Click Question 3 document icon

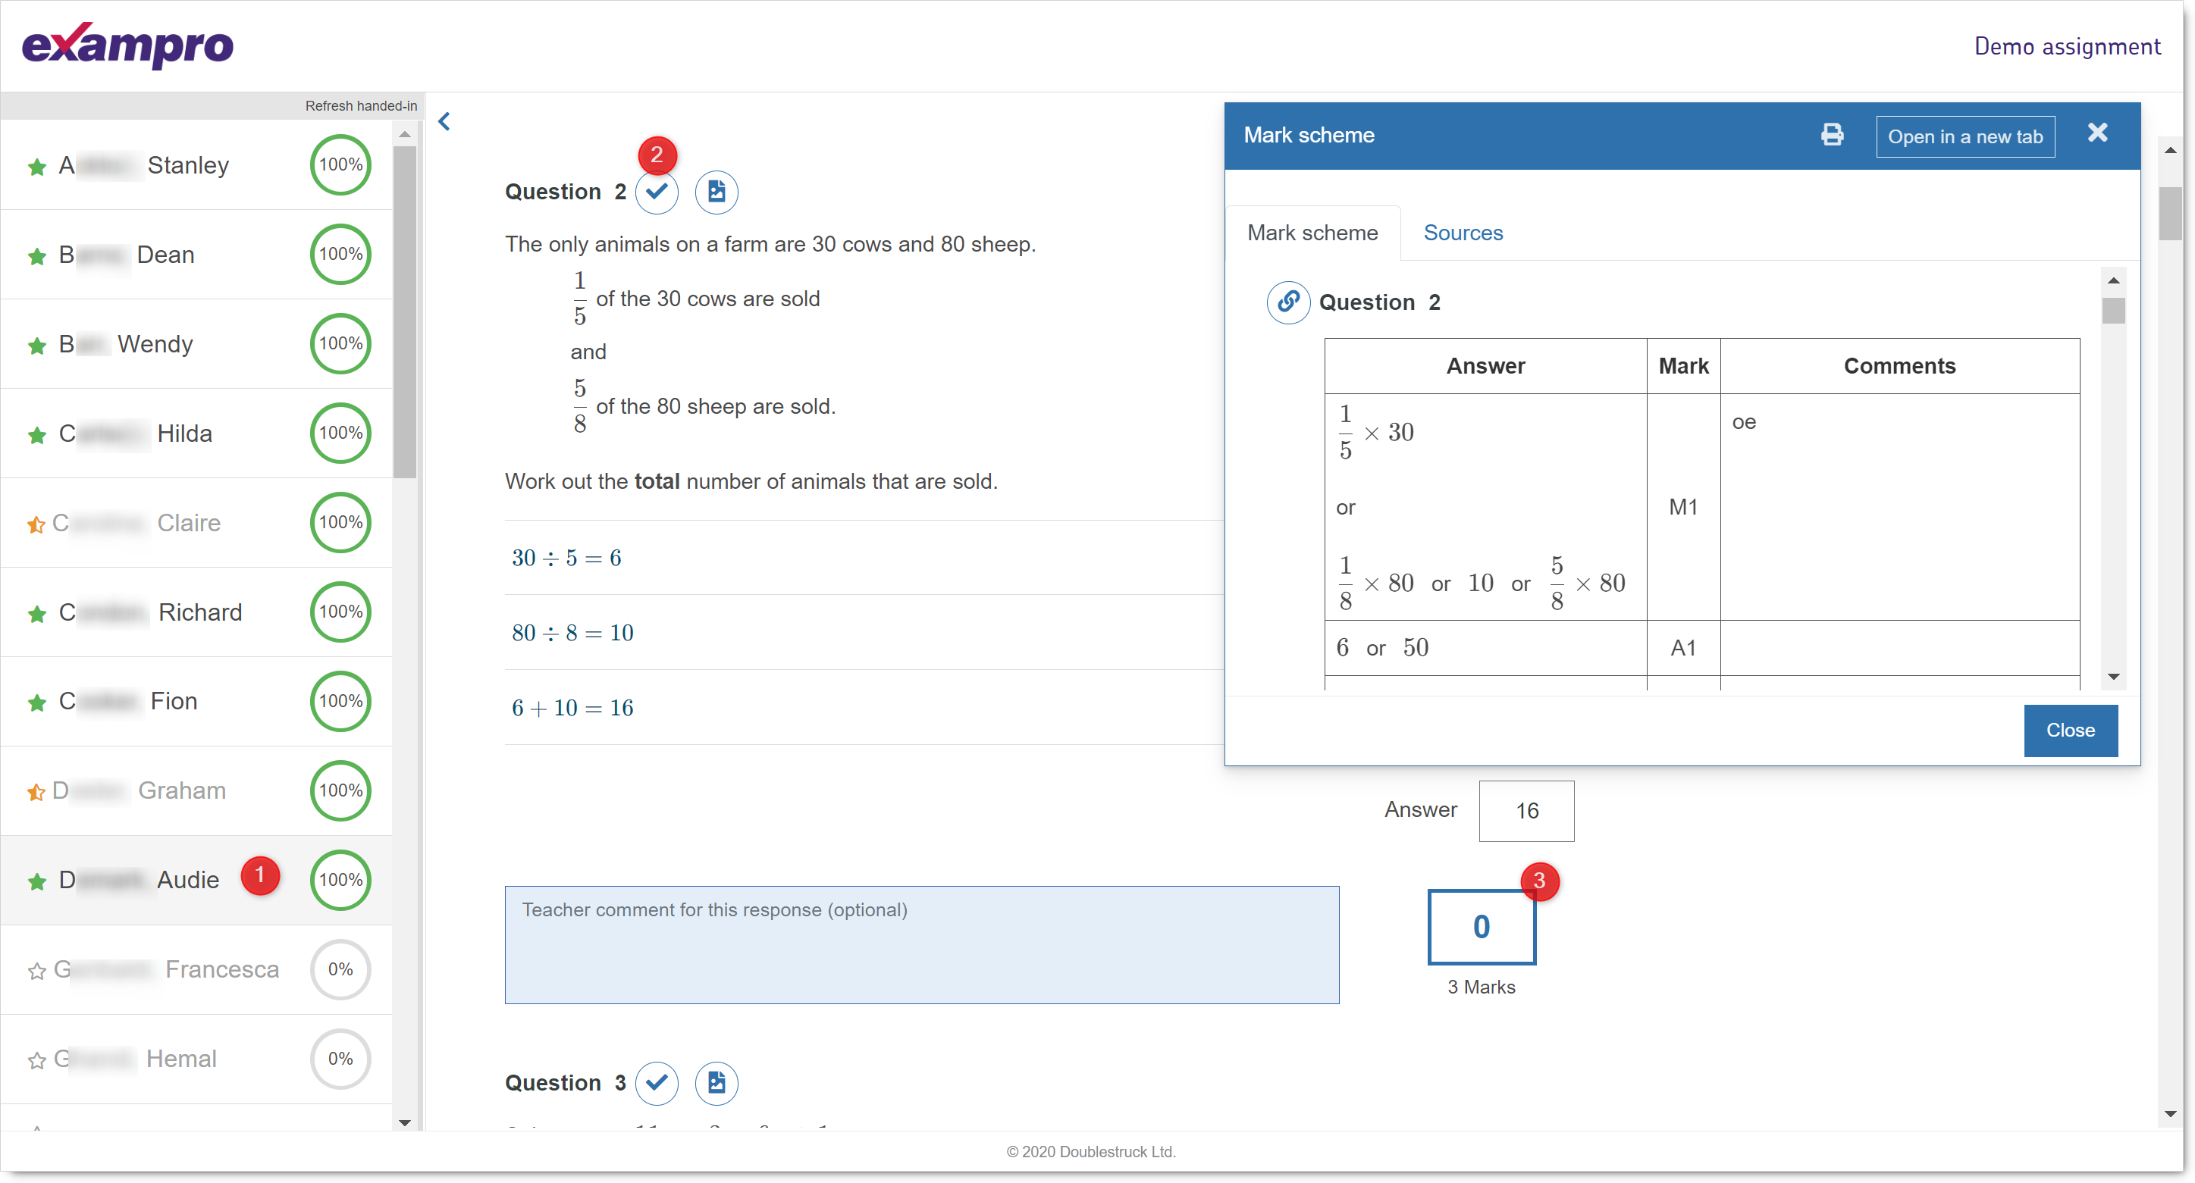716,1082
